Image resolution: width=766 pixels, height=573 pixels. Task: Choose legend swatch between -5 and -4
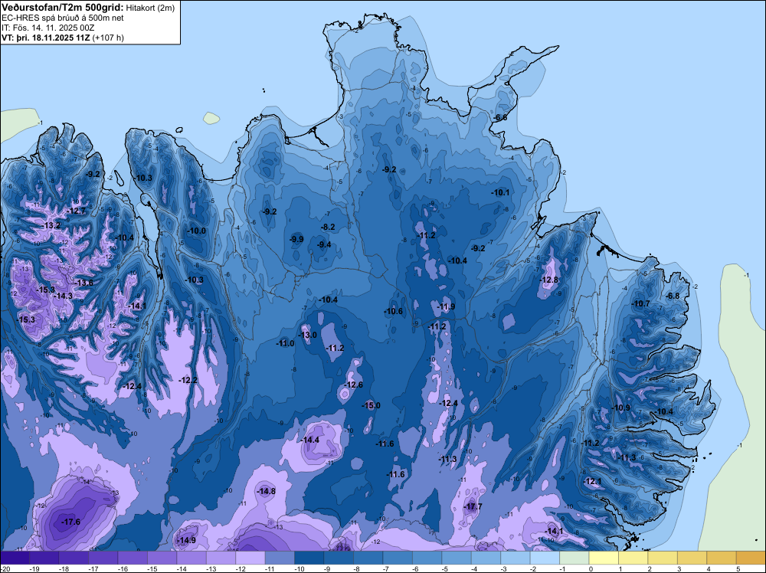click(457, 558)
